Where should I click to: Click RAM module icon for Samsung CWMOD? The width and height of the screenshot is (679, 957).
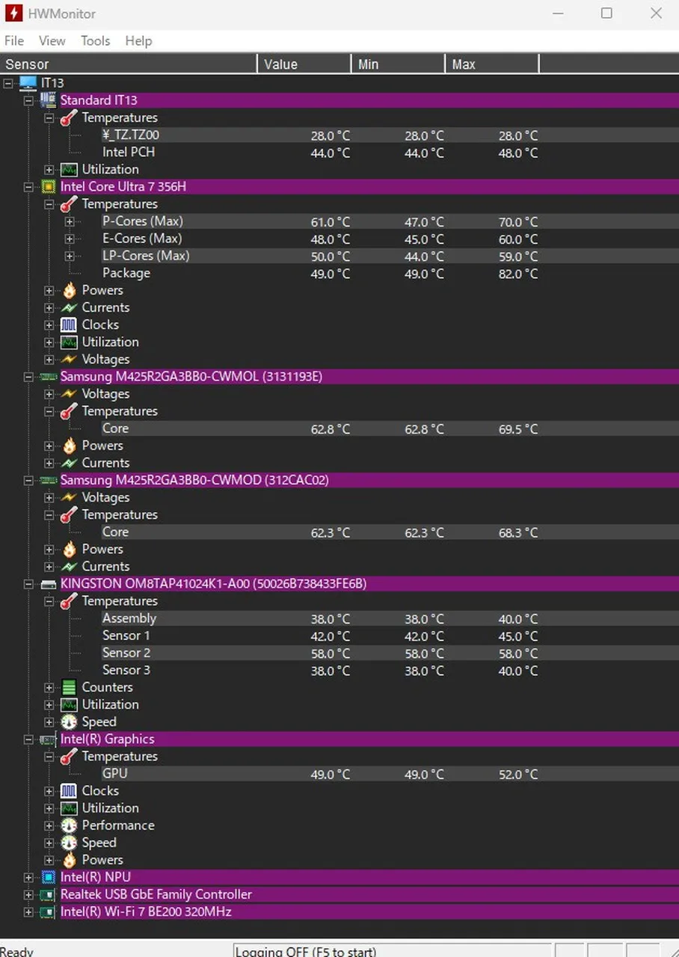coord(48,480)
